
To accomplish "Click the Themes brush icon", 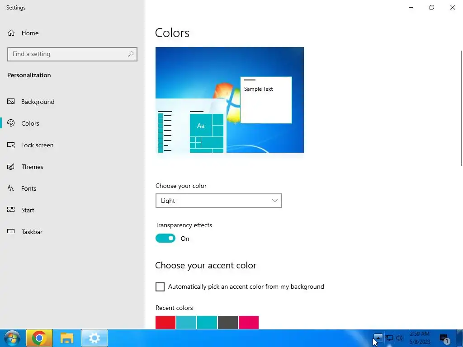I will click(x=11, y=167).
